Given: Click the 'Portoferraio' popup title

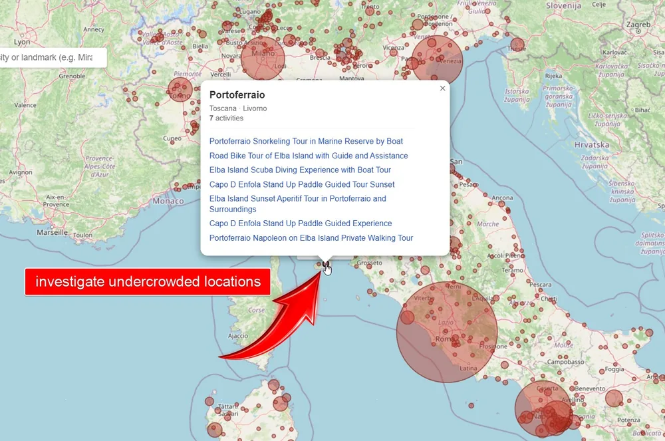Looking at the screenshot, I should tap(237, 94).
